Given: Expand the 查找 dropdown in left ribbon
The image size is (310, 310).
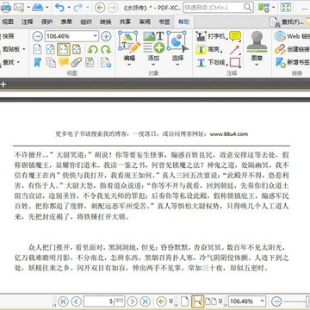Looking at the screenshot, I should [18, 62].
